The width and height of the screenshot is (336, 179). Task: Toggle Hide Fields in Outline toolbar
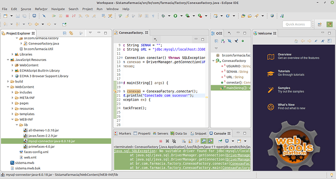pyautogui.click(x=229, y=41)
